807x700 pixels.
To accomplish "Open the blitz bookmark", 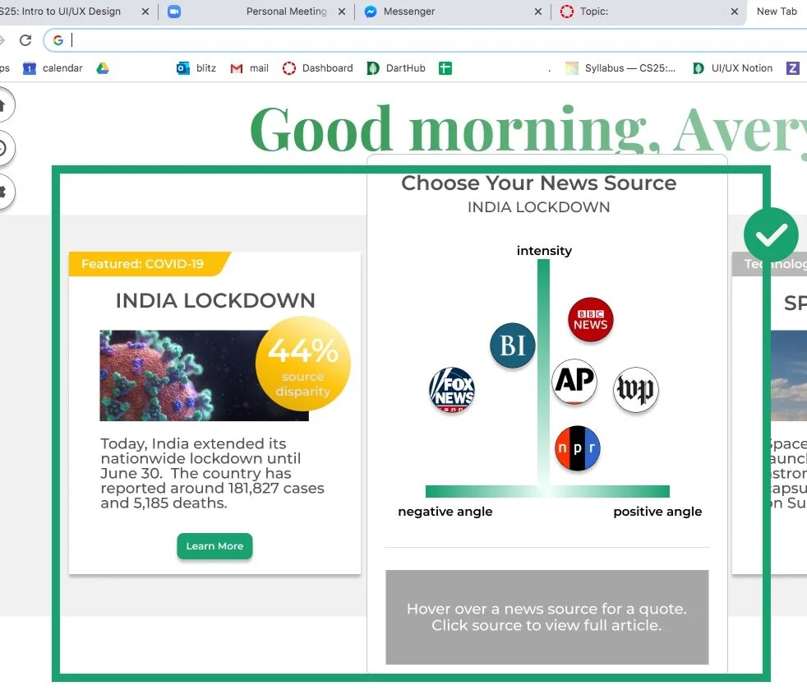I will coord(196,68).
